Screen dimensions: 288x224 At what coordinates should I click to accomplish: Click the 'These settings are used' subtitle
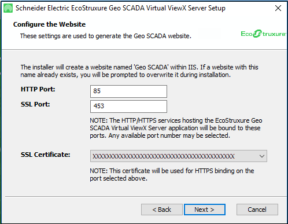(106, 36)
